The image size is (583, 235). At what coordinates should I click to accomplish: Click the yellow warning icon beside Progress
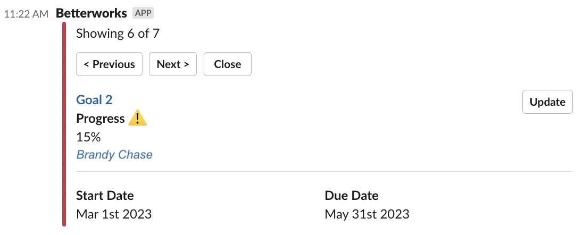[x=137, y=118]
